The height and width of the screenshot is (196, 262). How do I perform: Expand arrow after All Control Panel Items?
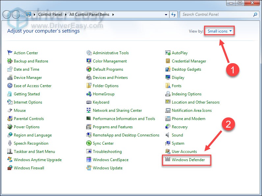coord(113,14)
